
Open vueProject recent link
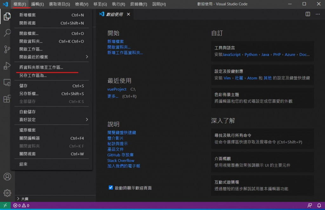pos(117,89)
